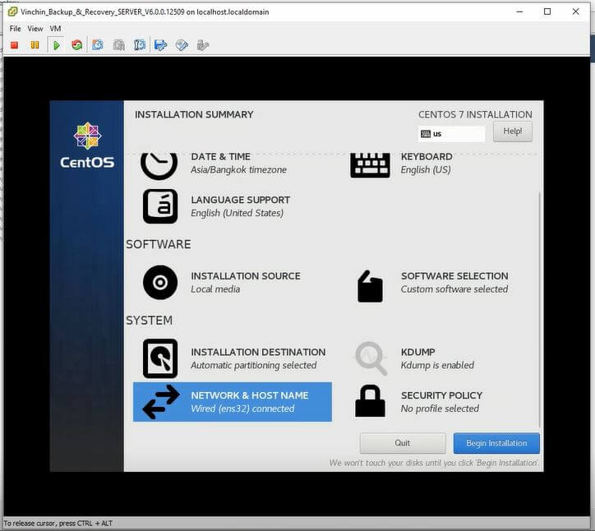Open the VM menu

pos(55,29)
